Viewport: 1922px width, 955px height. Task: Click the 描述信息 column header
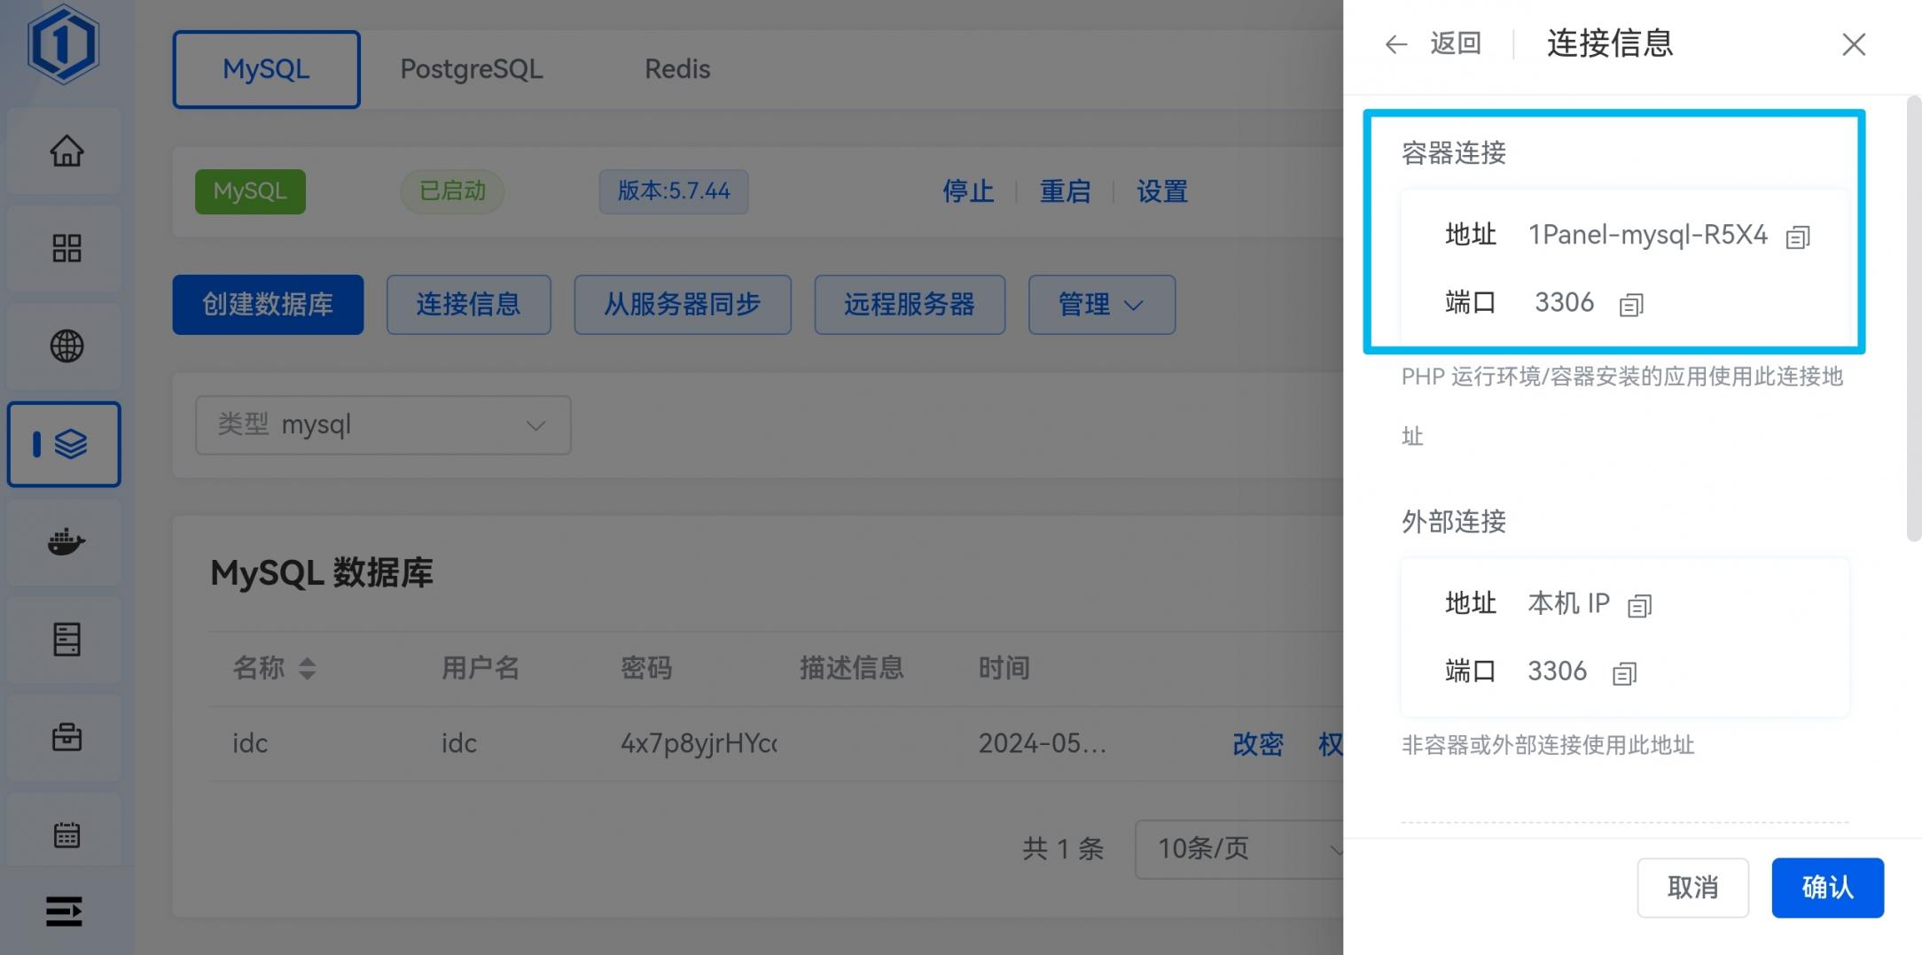point(852,668)
